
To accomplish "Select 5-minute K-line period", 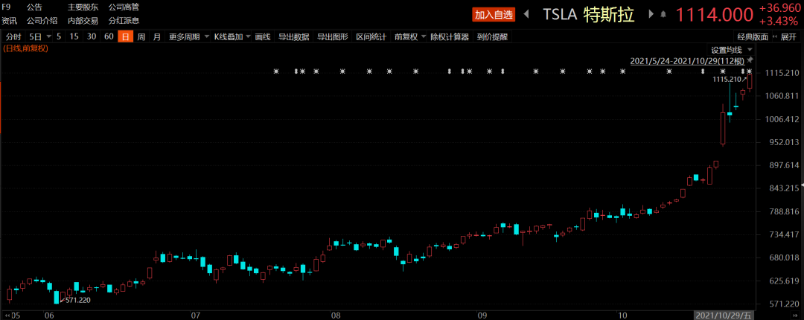I will coord(59,37).
